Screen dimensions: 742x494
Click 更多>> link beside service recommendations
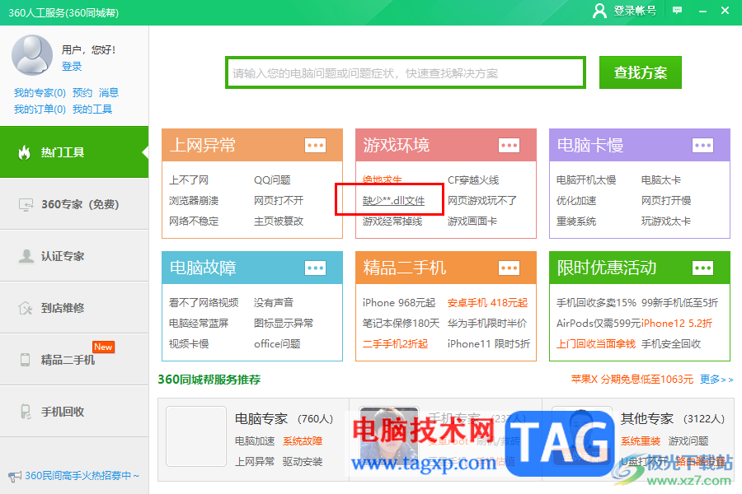(x=716, y=379)
